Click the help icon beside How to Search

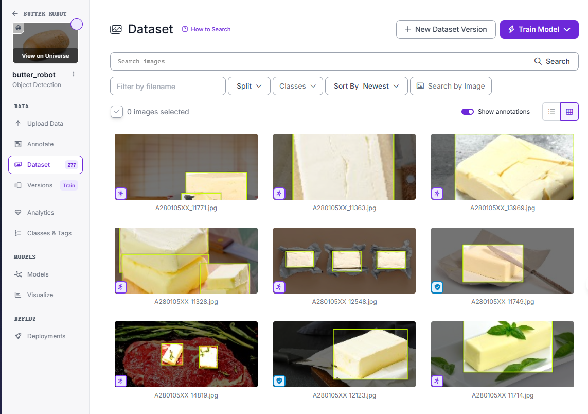(185, 29)
